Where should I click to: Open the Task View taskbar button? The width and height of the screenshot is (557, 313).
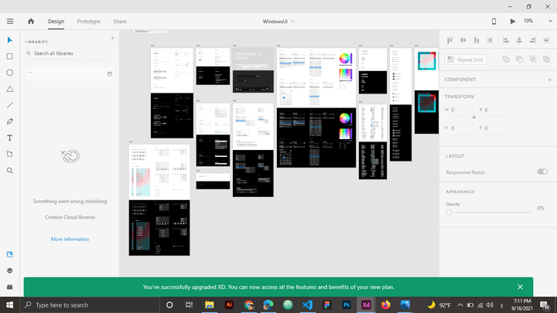[189, 304]
